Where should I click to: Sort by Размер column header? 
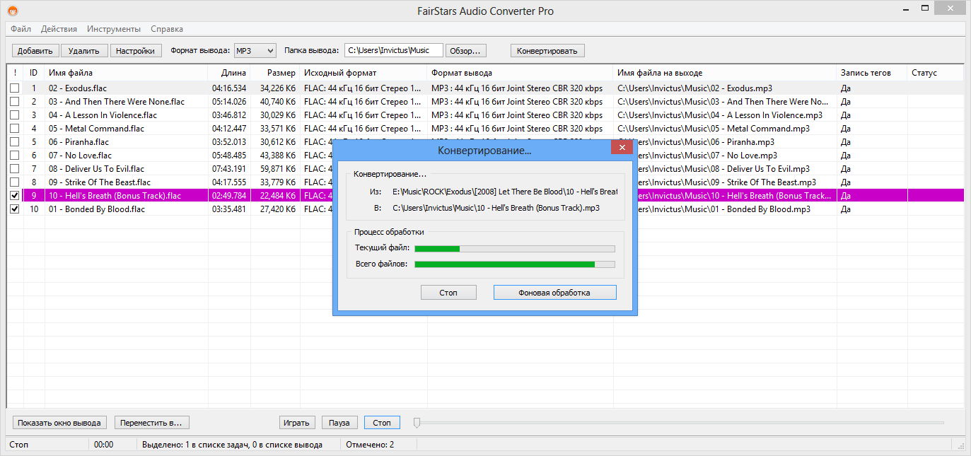pos(275,73)
